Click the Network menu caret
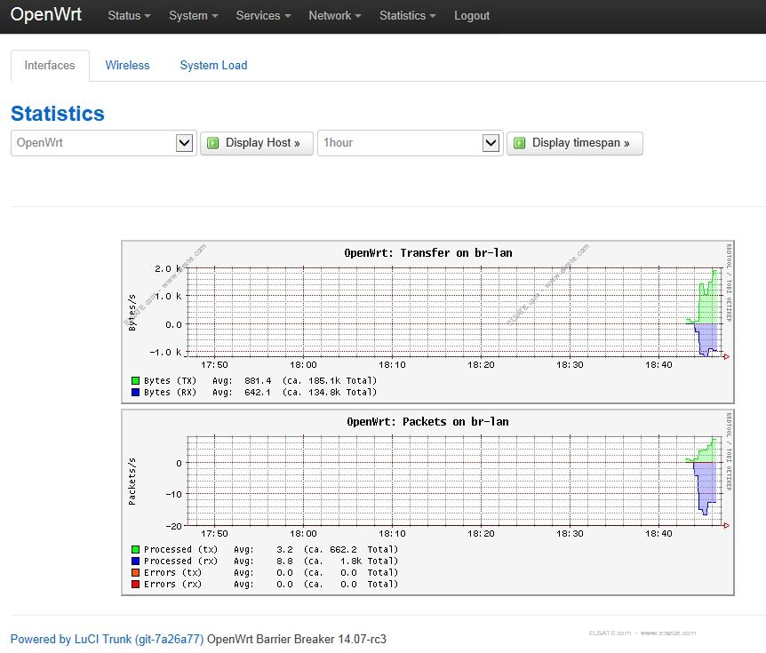Image resolution: width=766 pixels, height=653 pixels. tap(358, 16)
